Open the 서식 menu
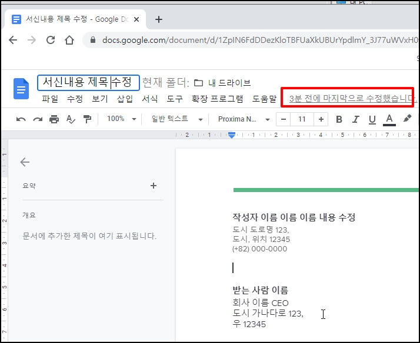 point(150,99)
